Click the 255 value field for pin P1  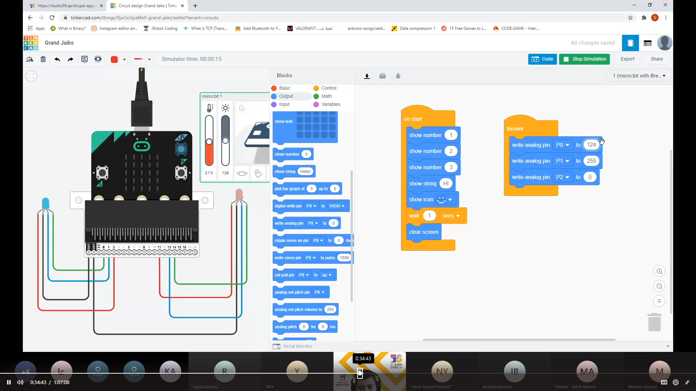[x=591, y=161]
